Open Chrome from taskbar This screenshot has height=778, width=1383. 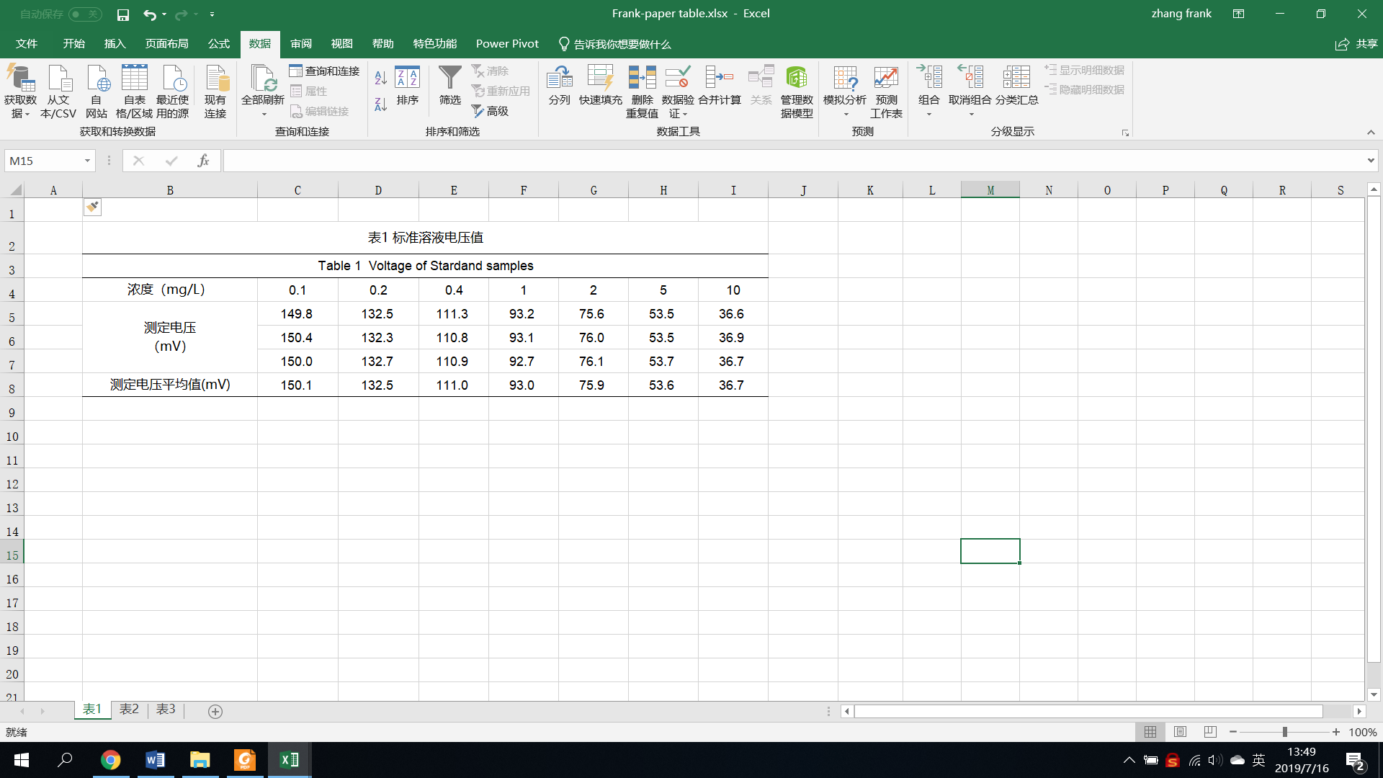point(110,760)
